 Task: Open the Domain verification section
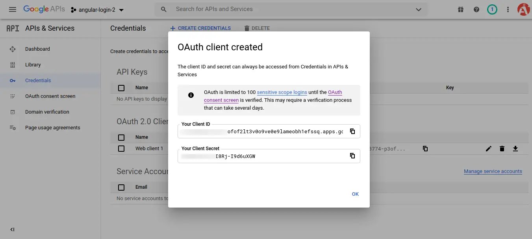(x=47, y=112)
